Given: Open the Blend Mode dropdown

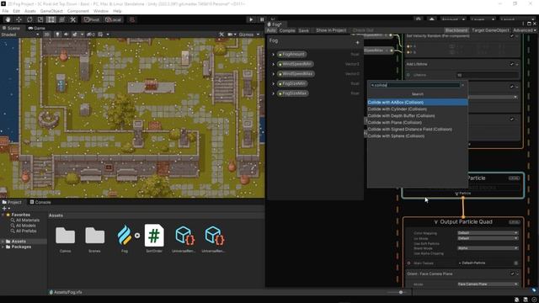Looking at the screenshot, I should click(488, 248).
